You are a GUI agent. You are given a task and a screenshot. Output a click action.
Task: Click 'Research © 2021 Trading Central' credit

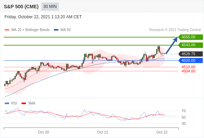(x=175, y=30)
